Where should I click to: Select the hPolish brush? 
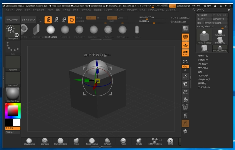(x=108, y=141)
